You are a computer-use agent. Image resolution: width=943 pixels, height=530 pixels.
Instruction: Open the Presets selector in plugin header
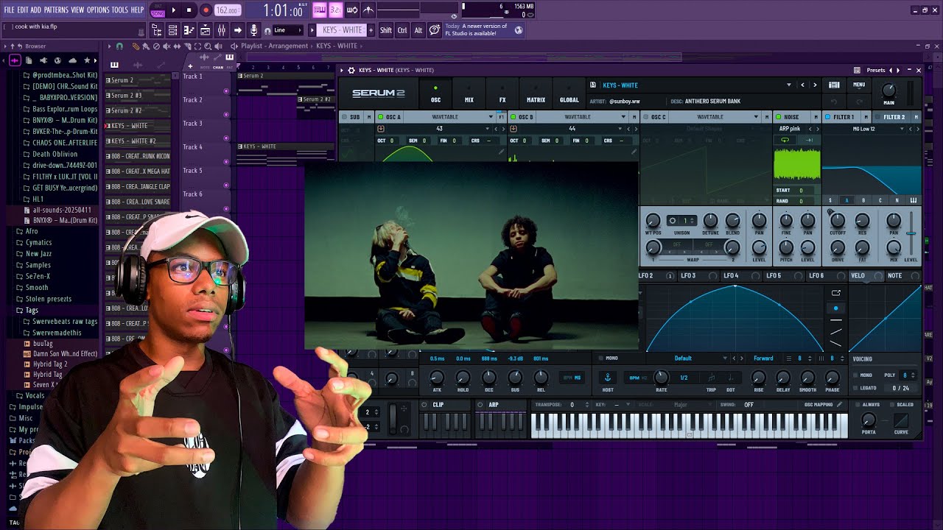[x=876, y=70]
